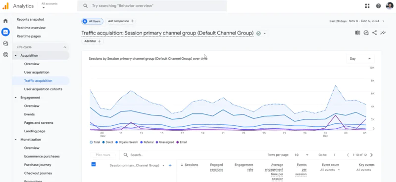Click the table search magnifier icon

point(126,155)
